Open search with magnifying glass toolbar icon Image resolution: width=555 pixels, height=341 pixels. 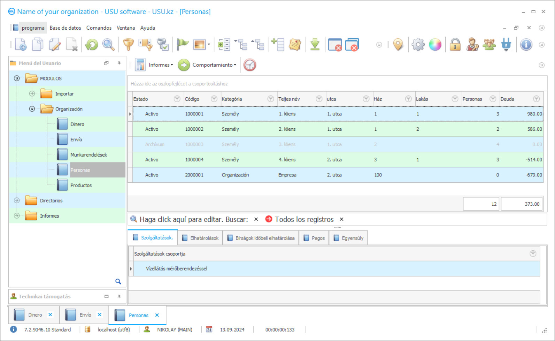(108, 45)
